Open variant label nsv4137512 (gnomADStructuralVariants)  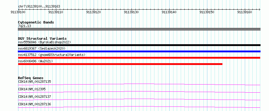pyautogui.click(x=52, y=55)
